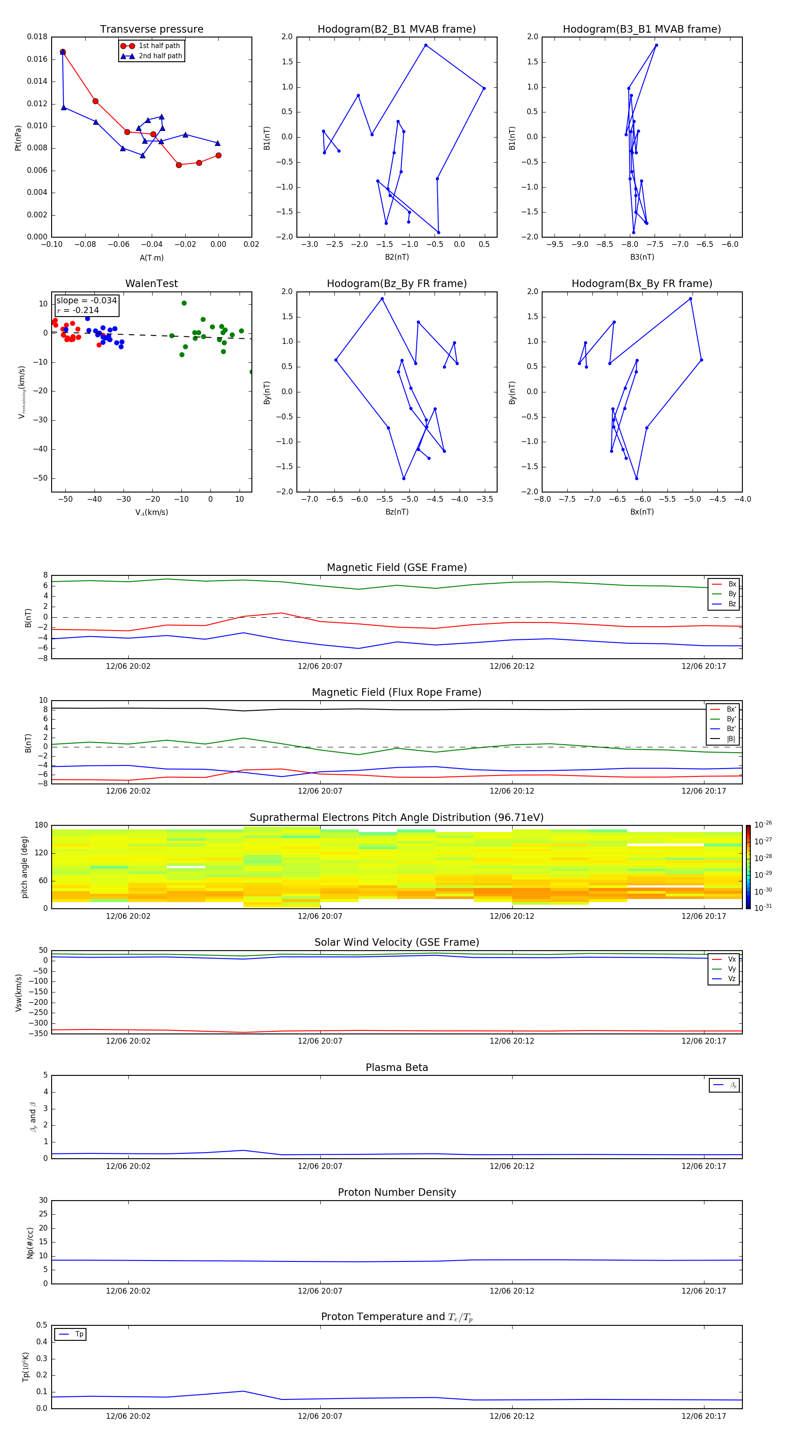This screenshot has height=1455, width=794.
Task: Click the Transverse pressure plot title
Action: click(x=151, y=29)
